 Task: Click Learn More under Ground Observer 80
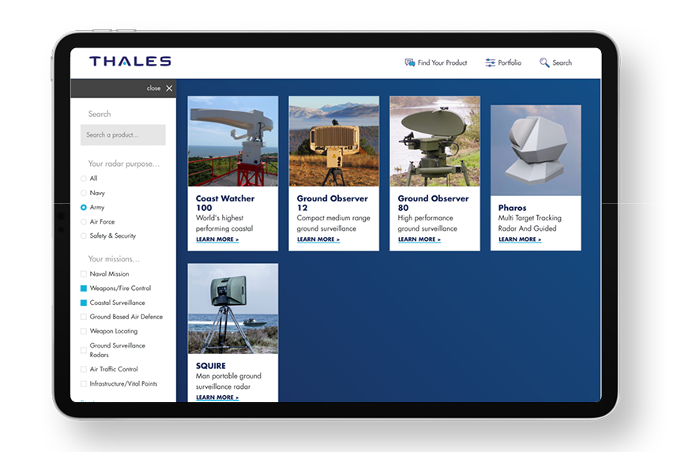[x=419, y=239]
